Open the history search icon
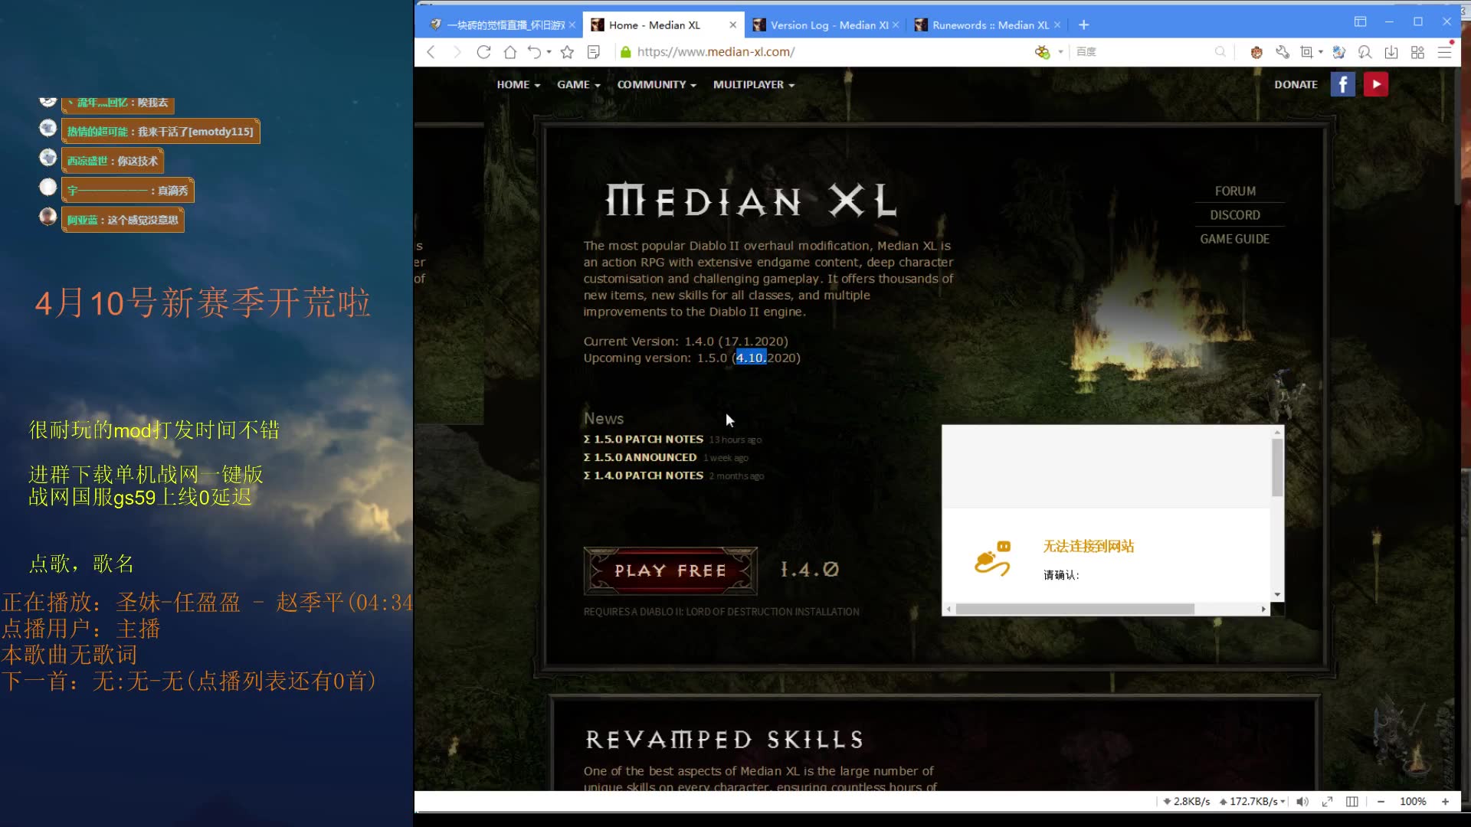 [1365, 52]
